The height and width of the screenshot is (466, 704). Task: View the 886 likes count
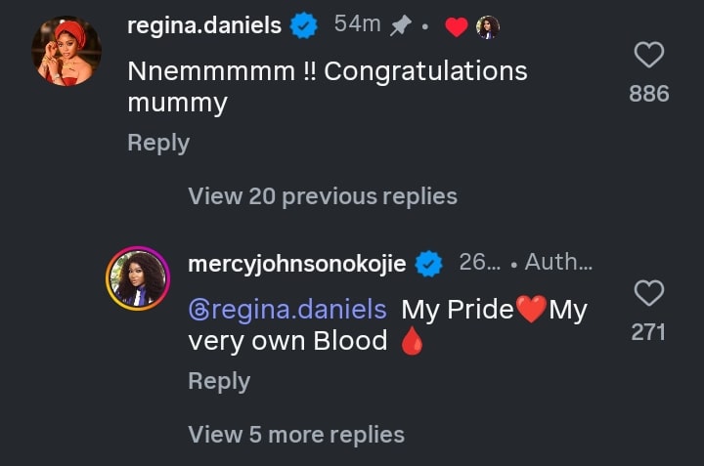[x=649, y=94]
